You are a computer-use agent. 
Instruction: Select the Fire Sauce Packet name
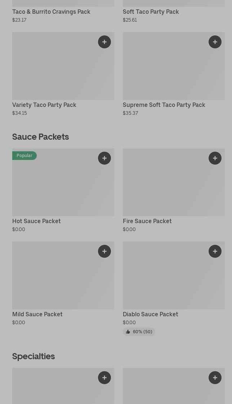click(147, 221)
